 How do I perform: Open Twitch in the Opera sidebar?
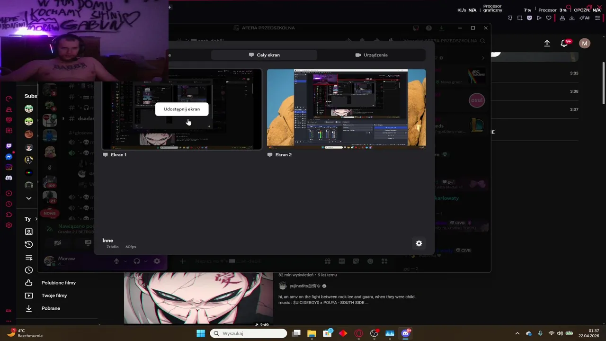(x=9, y=146)
